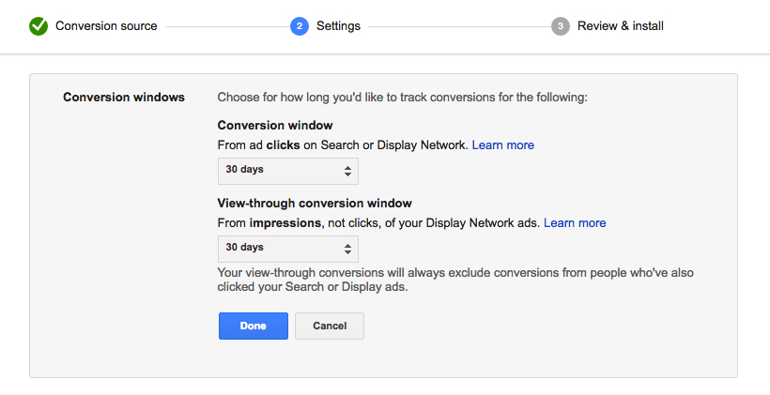Open the Conversion window 30 days dropdown
Image resolution: width=770 pixels, height=395 pixels.
click(287, 172)
